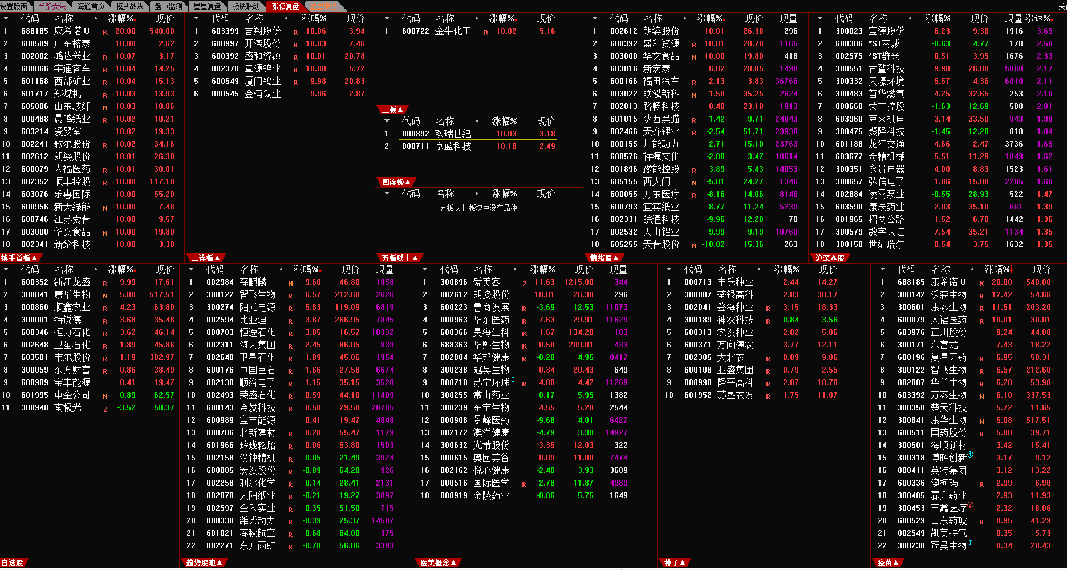
Task: Sort by 现量 column in 情绪股 panel
Action: click(x=788, y=18)
